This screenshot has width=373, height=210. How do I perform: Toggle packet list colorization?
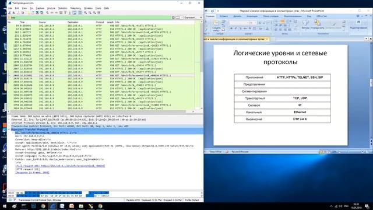pyautogui.click(x=80, y=13)
